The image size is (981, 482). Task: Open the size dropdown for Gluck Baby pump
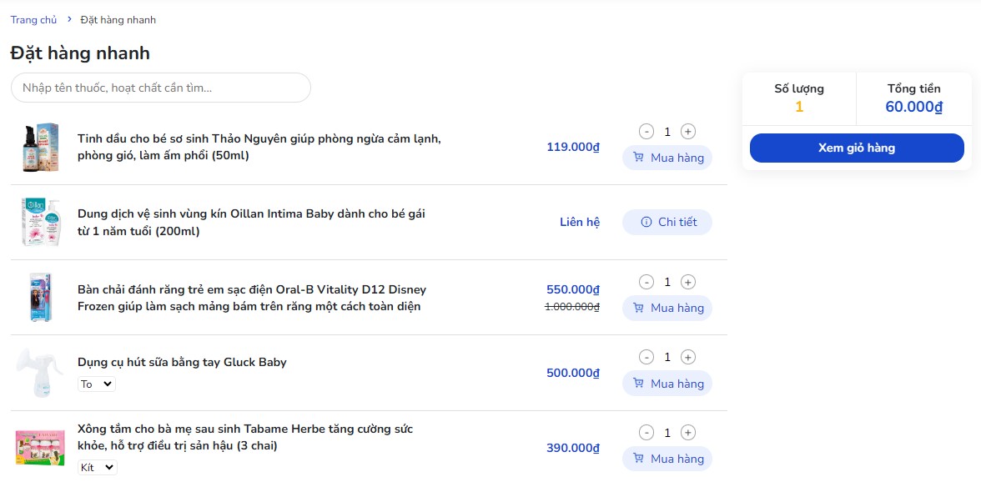tap(97, 384)
